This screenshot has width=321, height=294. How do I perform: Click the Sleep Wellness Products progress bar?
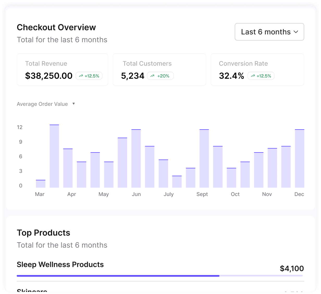(x=160, y=275)
